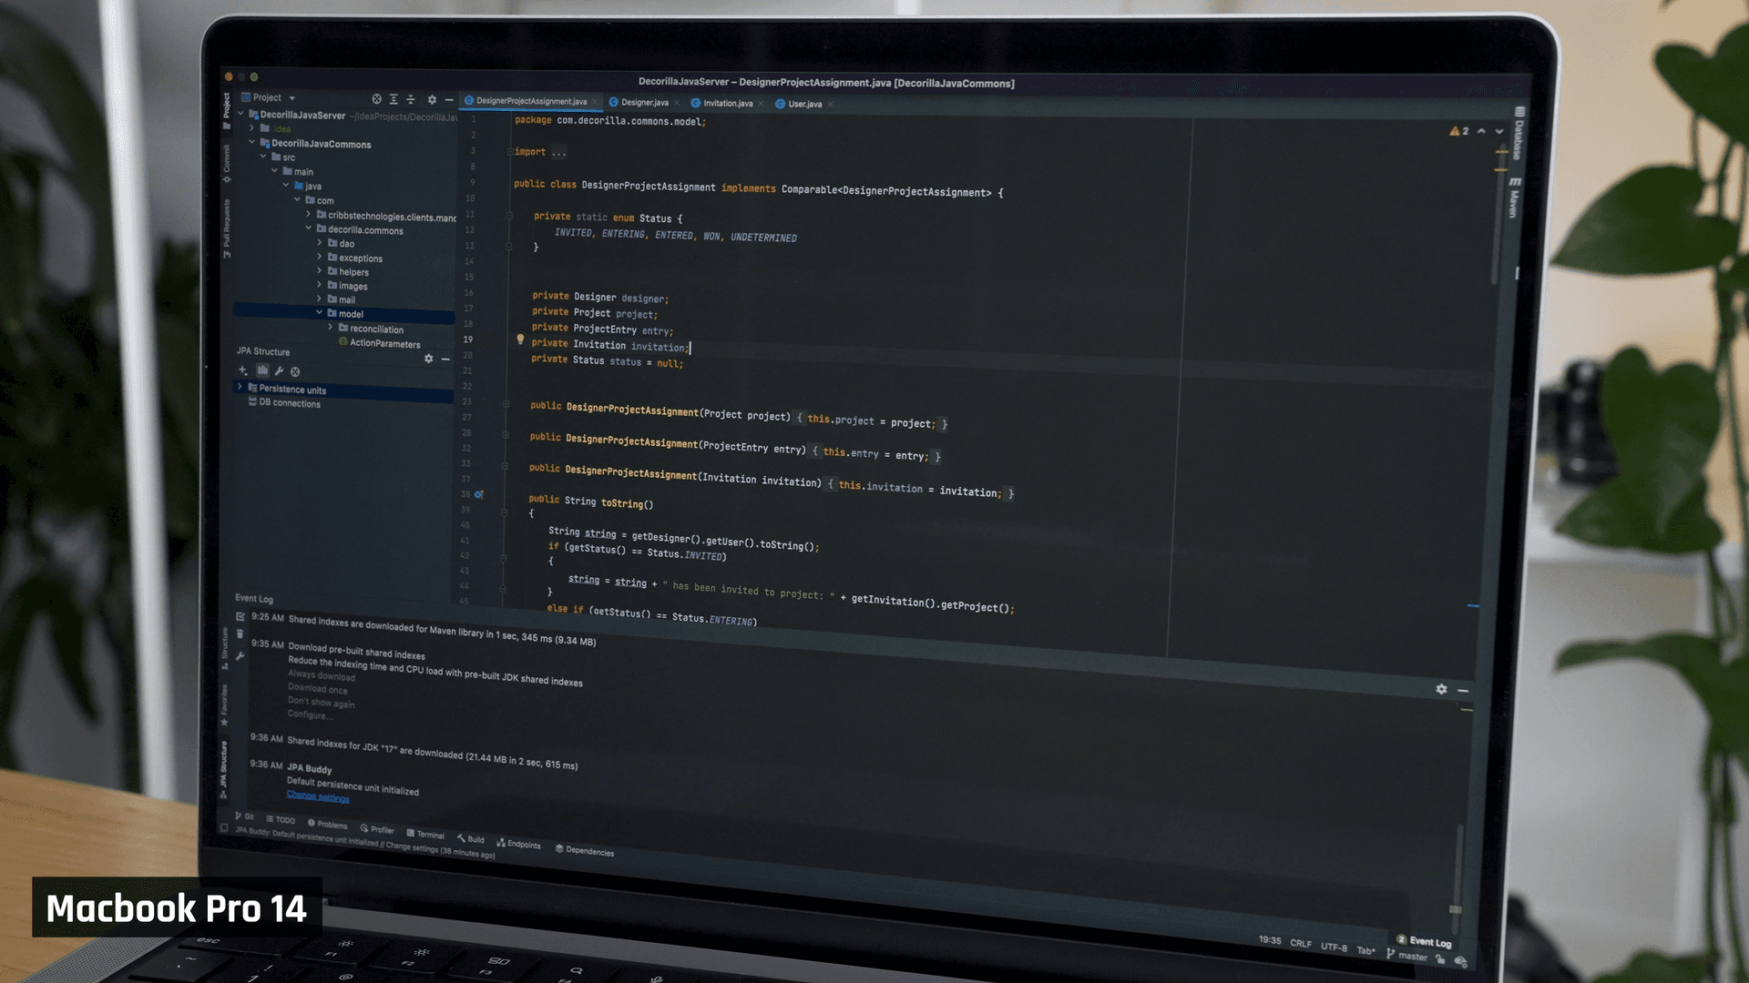Image resolution: width=1749 pixels, height=983 pixels.
Task: Open the Problems tool window tab
Action: point(328,824)
